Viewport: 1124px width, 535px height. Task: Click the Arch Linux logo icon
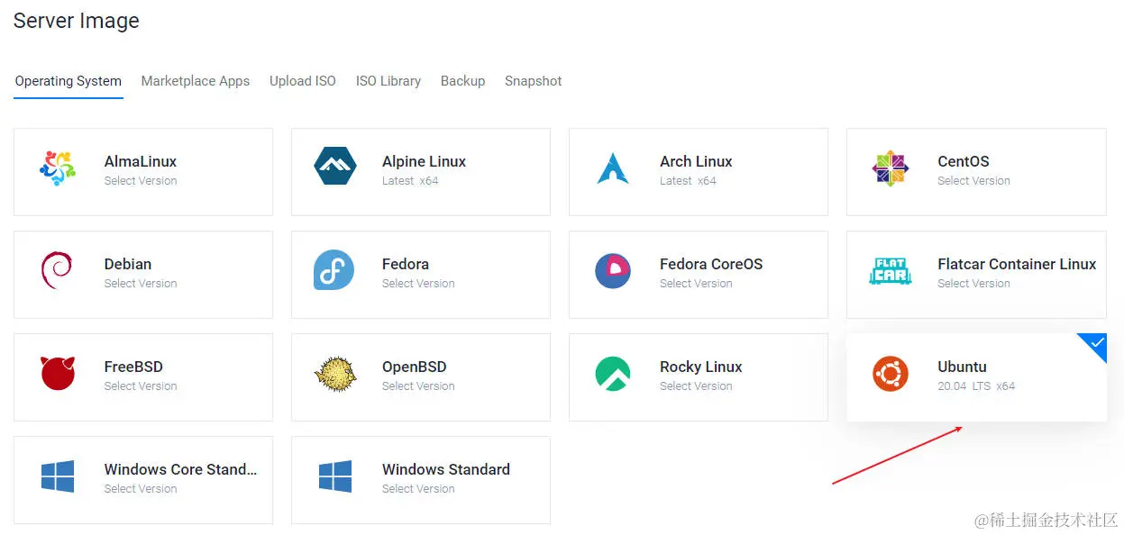[613, 168]
